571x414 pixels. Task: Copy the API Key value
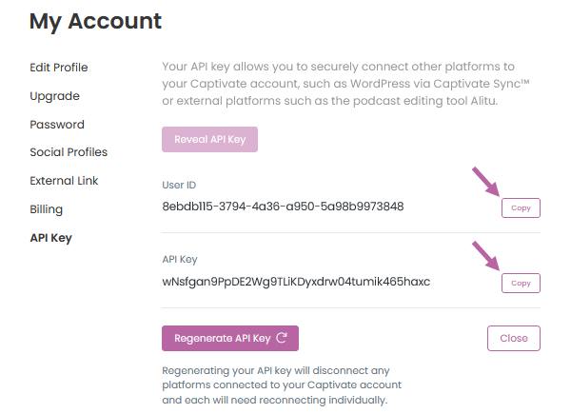click(521, 283)
